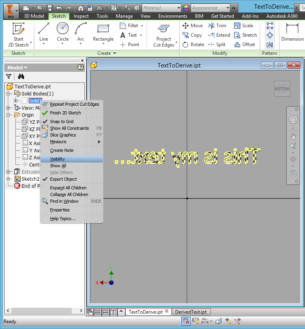305x329 pixels.
Task: Switch to the 3D Model tab
Action: click(x=34, y=16)
